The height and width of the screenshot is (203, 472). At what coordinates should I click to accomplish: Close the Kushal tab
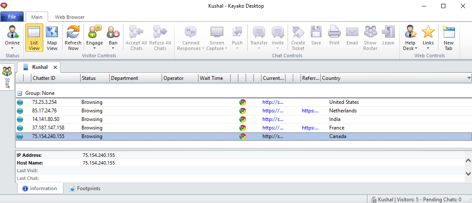pos(55,67)
